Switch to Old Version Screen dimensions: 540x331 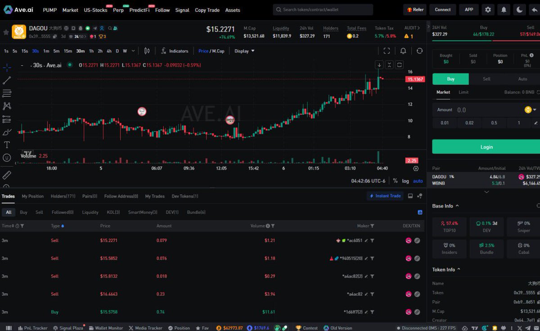(x=338, y=328)
